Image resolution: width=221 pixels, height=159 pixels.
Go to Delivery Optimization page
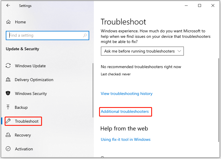[34, 80]
